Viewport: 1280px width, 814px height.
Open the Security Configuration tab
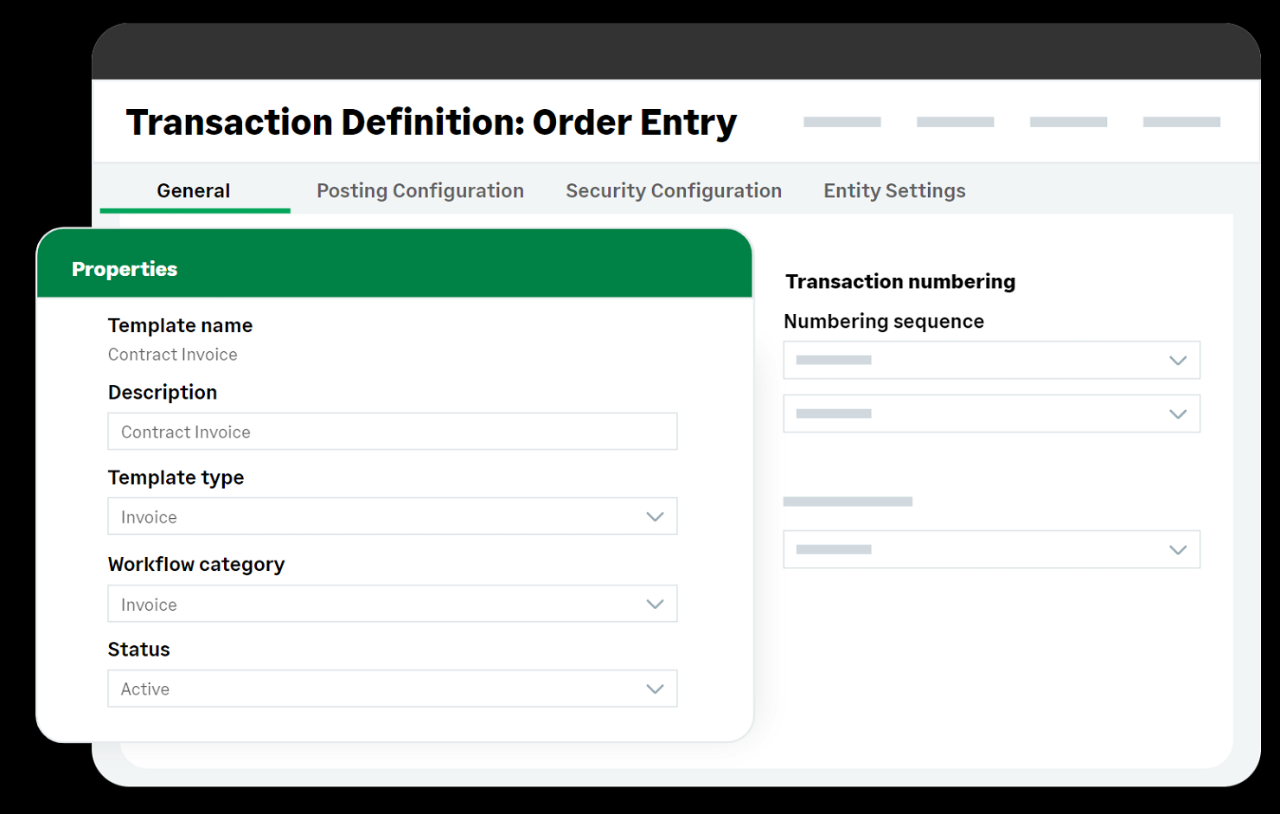tap(674, 190)
